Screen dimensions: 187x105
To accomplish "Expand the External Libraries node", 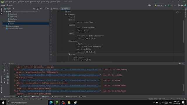I will 4,26.
